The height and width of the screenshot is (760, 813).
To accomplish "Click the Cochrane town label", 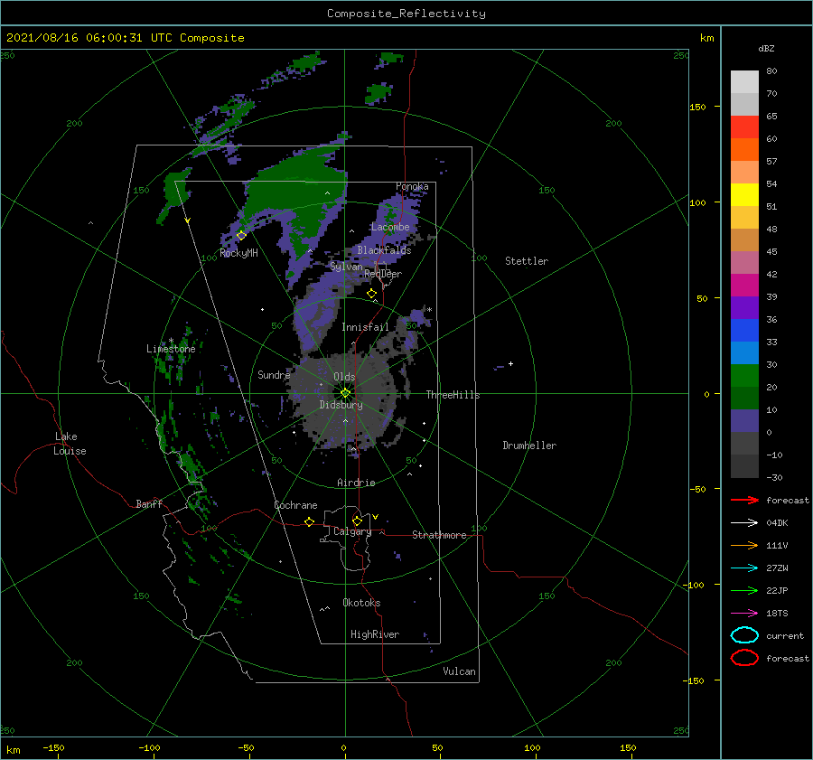I will click(x=295, y=505).
